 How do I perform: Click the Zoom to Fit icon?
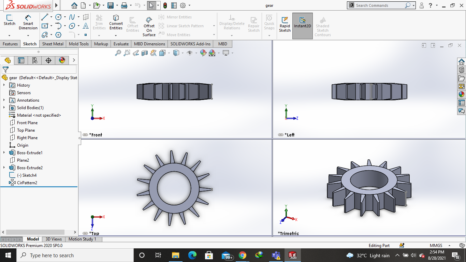click(x=118, y=53)
